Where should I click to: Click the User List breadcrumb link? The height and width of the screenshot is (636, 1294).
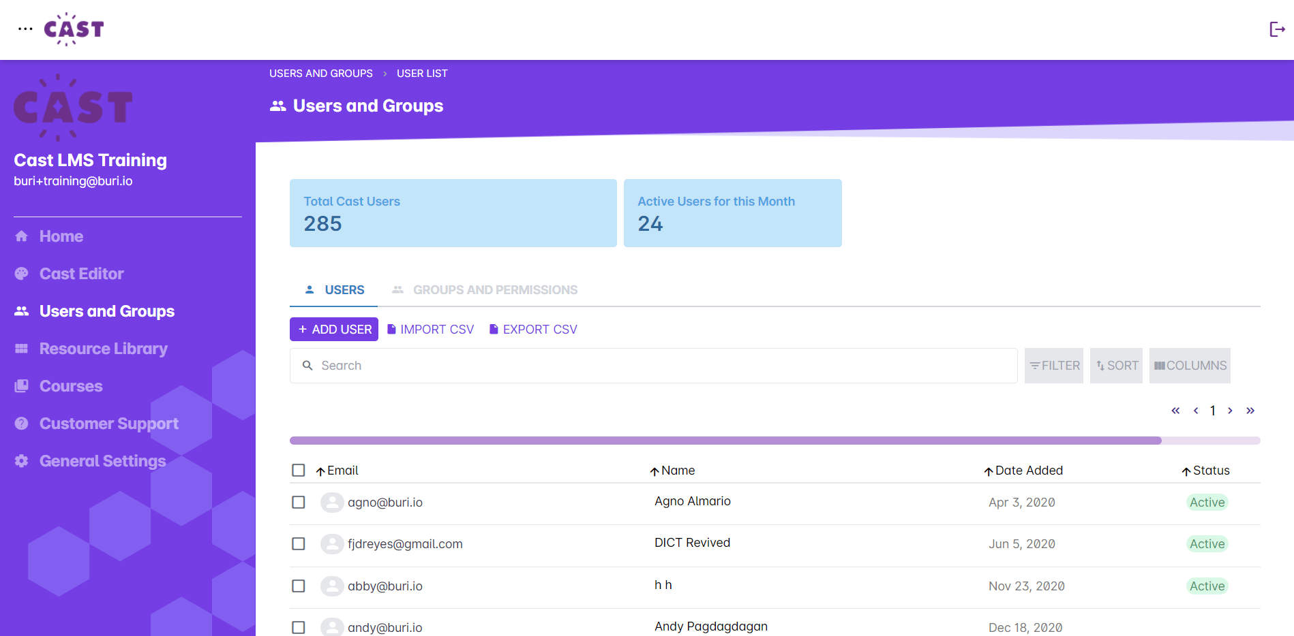pos(422,74)
